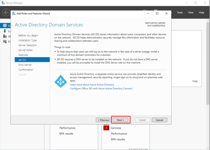Click the Previous button

pos(103,120)
